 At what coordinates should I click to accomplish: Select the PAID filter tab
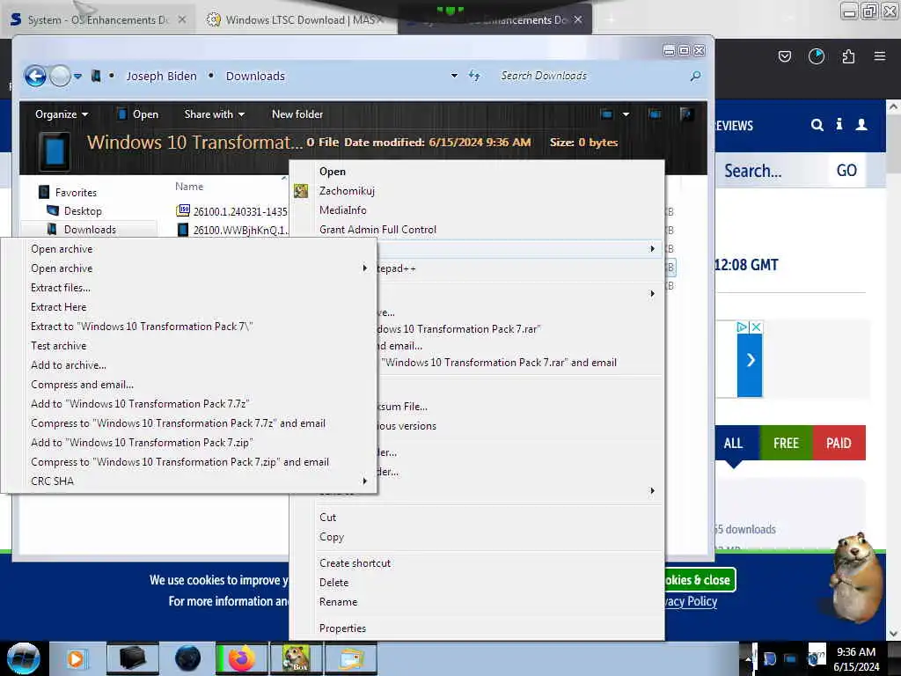coord(839,444)
